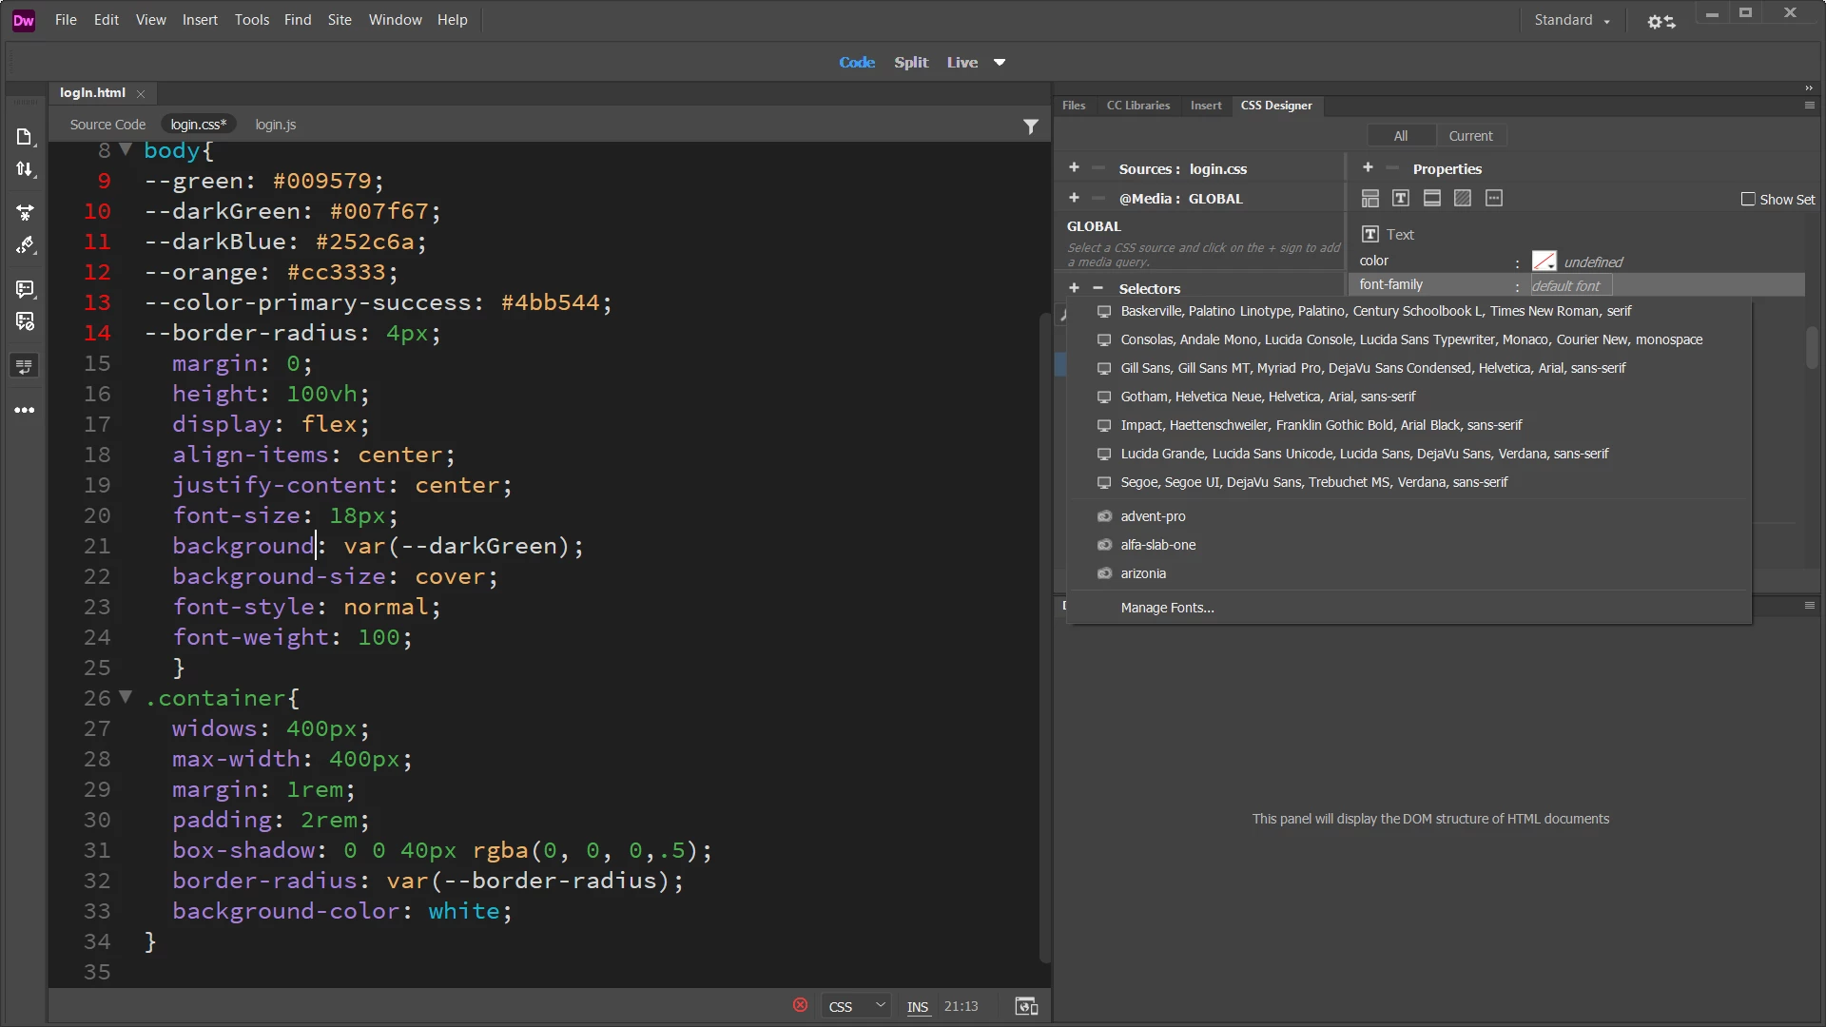Screen dimensions: 1826x1027
Task: Click real-time preview icon in status bar
Action: click(1026, 1006)
